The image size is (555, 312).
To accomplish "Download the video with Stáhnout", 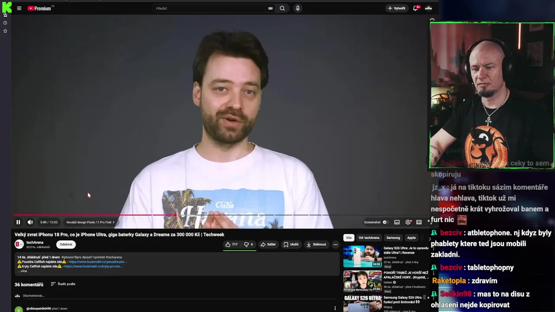I will [x=316, y=244].
